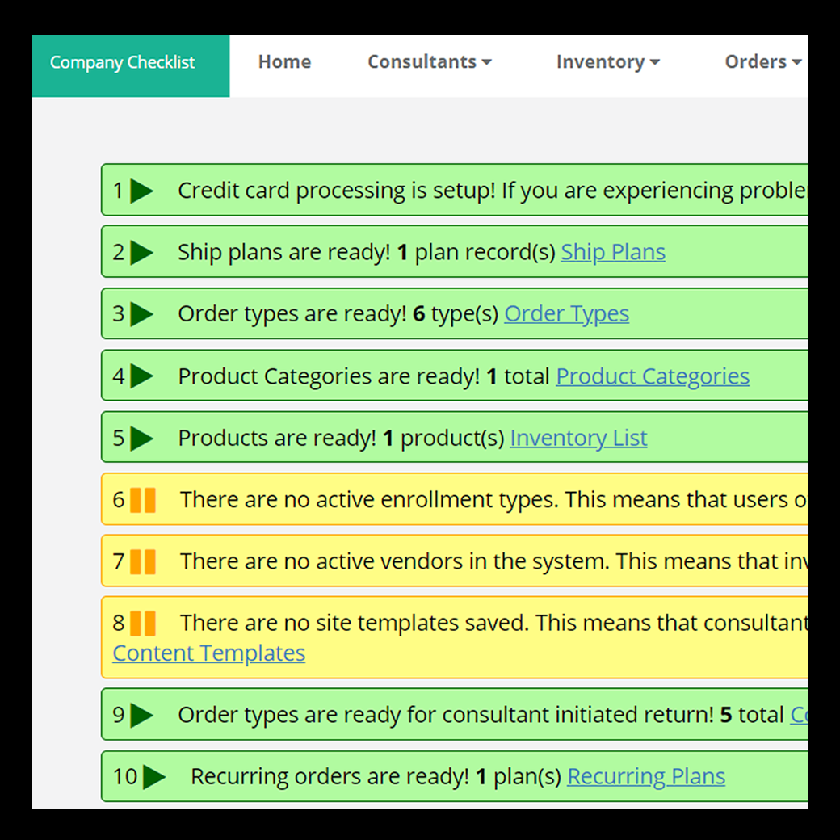Open the Ship Plans link
Image resolution: width=840 pixels, height=840 pixels.
click(613, 252)
